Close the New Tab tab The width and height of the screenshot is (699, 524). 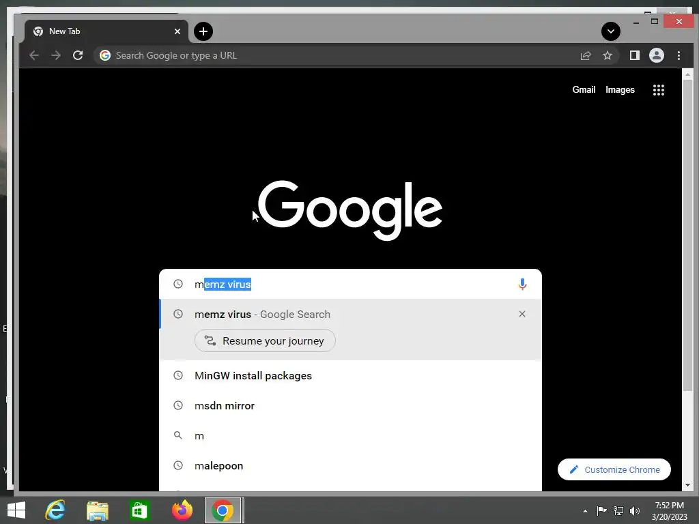tap(177, 31)
